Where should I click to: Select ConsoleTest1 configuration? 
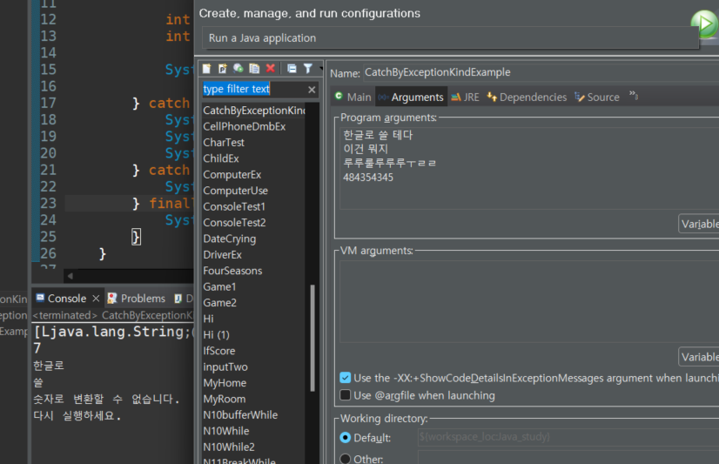[x=234, y=206]
